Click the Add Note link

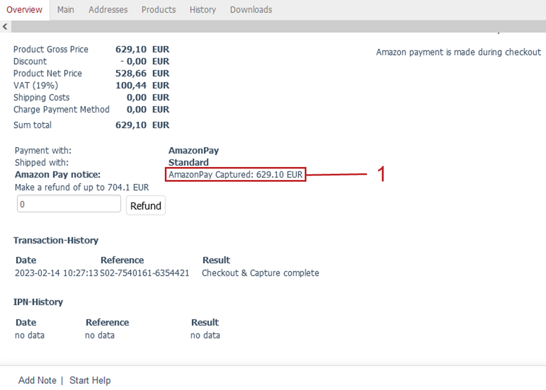click(37, 380)
